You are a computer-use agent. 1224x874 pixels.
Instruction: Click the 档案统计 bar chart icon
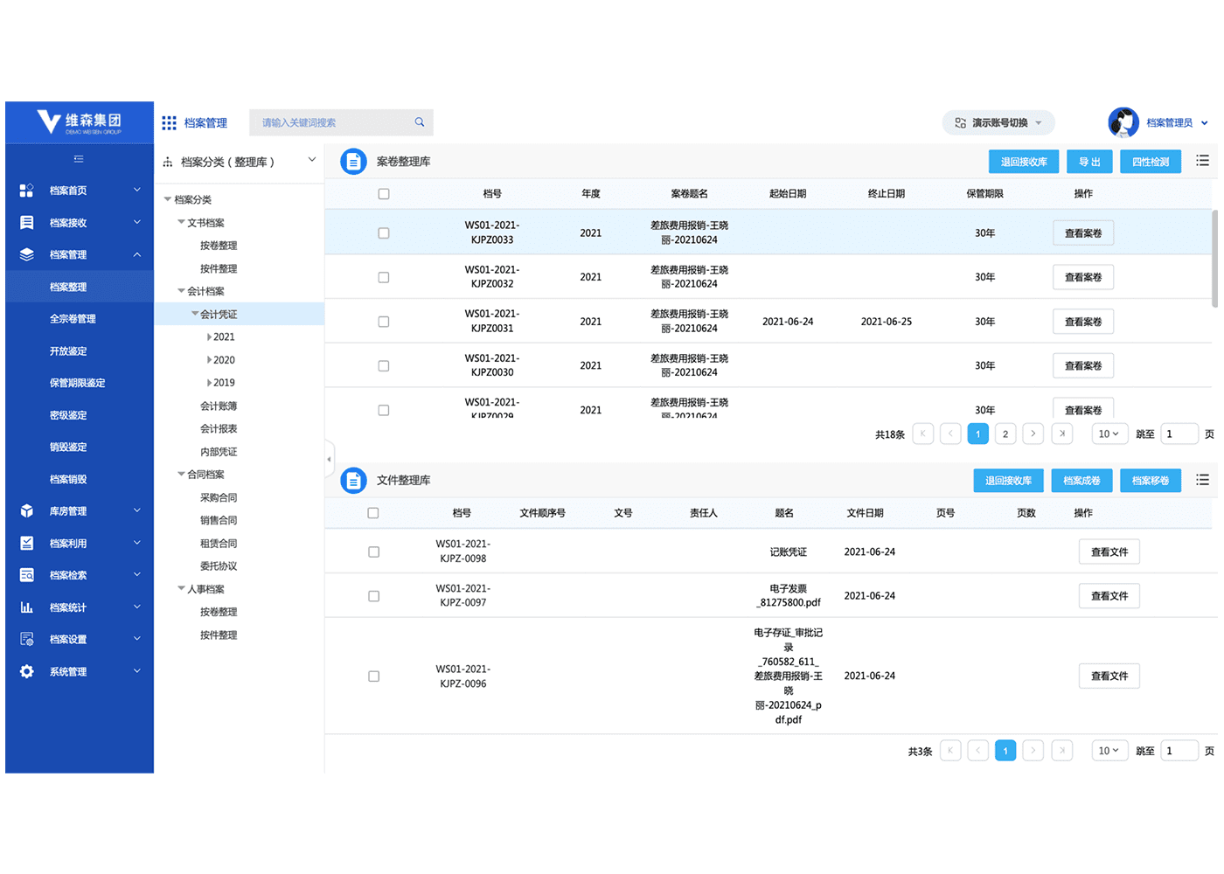27,607
